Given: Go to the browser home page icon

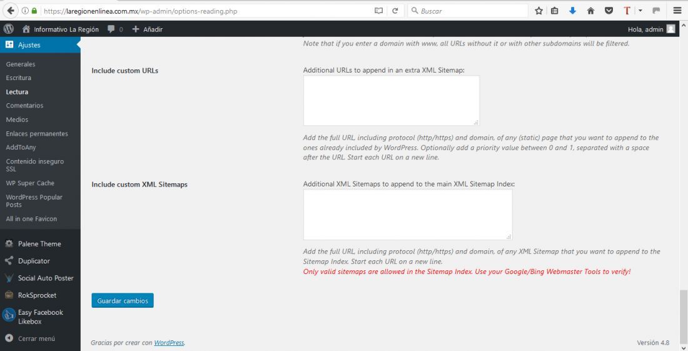Looking at the screenshot, I should (x=590, y=11).
